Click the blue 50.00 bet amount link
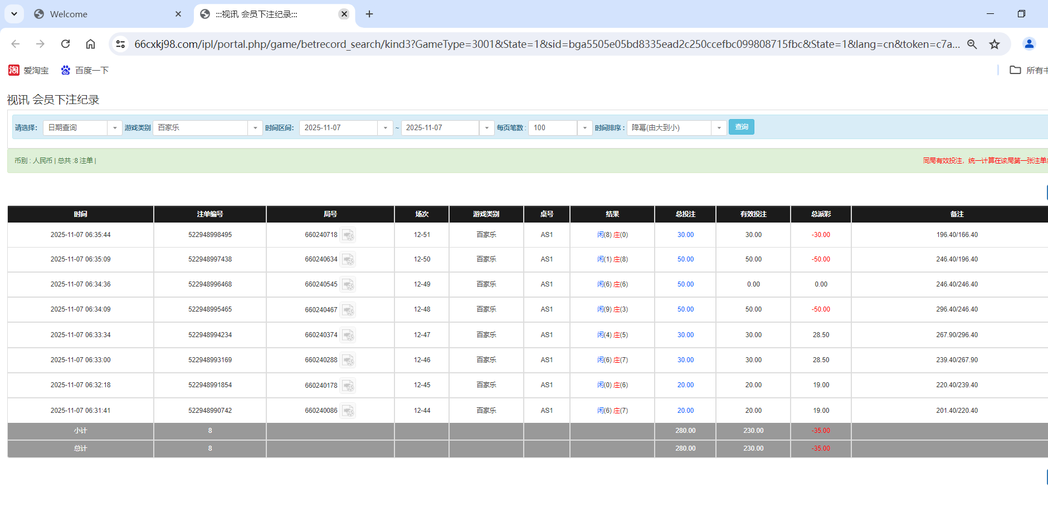Screen dimensions: 1048x528 point(685,259)
